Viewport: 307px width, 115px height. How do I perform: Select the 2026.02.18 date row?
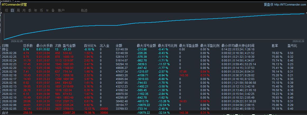(9, 75)
